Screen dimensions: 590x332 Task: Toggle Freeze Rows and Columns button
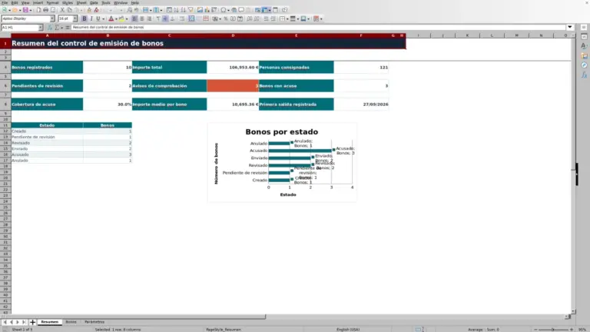click(x=265, y=10)
